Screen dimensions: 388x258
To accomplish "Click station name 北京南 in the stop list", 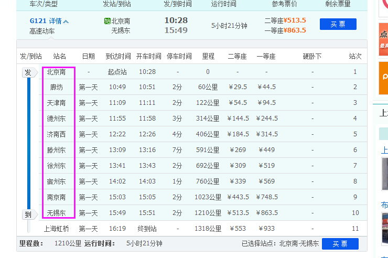I will click(57, 72).
